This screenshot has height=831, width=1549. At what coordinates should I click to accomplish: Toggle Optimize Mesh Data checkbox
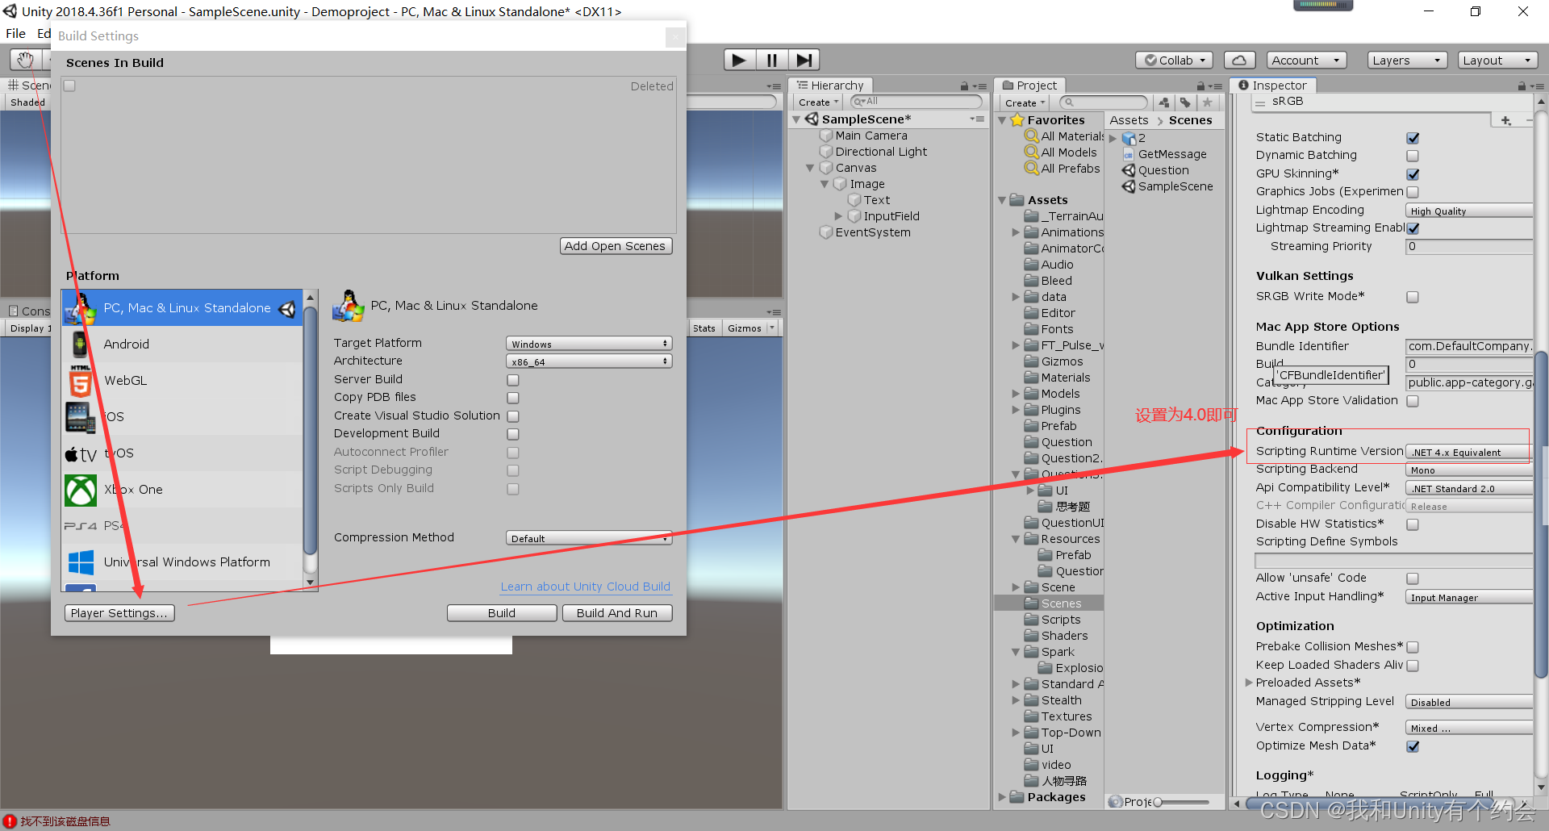[x=1413, y=746]
